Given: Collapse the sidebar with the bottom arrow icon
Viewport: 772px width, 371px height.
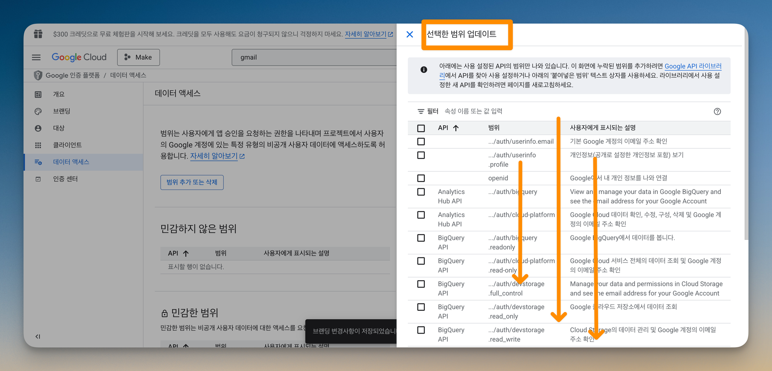Looking at the screenshot, I should 38,336.
